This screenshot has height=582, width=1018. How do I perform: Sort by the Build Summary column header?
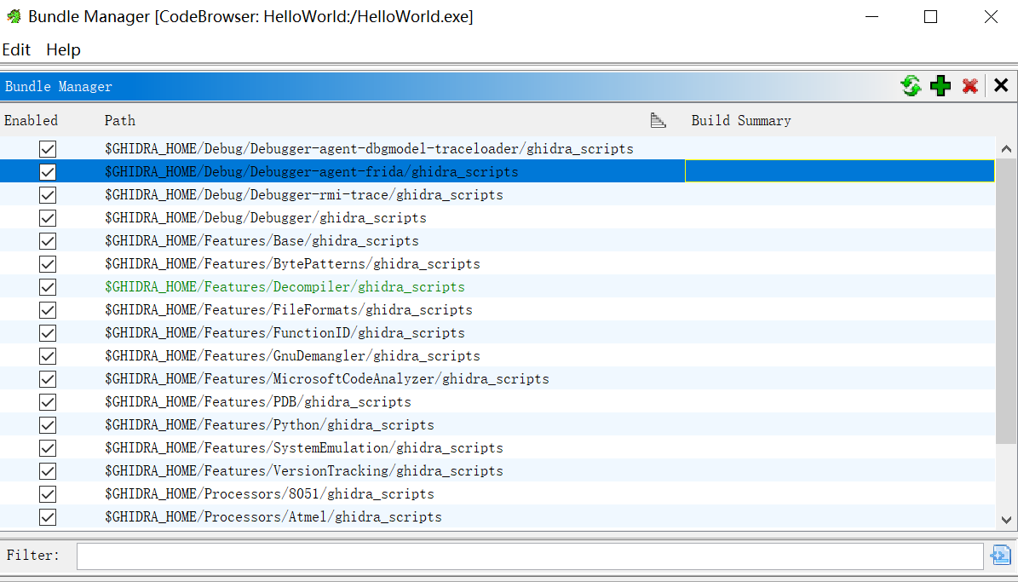click(741, 120)
